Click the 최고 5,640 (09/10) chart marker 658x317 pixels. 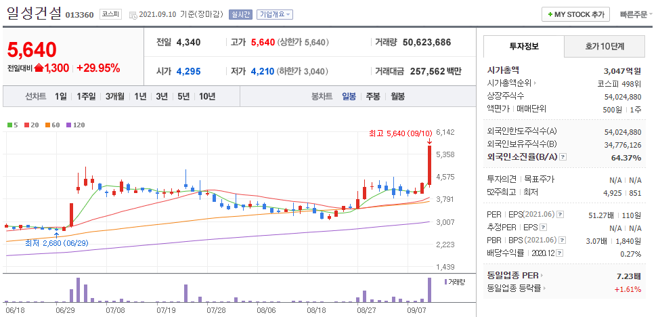click(400, 133)
